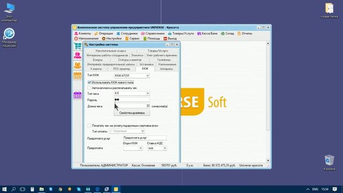Expand the Тип чека dropdown
The image size is (343, 193).
148,93
